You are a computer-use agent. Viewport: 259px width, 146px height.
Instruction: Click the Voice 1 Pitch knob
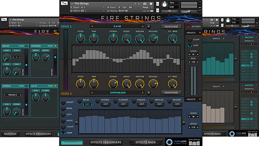pyautogui.click(x=81, y=38)
